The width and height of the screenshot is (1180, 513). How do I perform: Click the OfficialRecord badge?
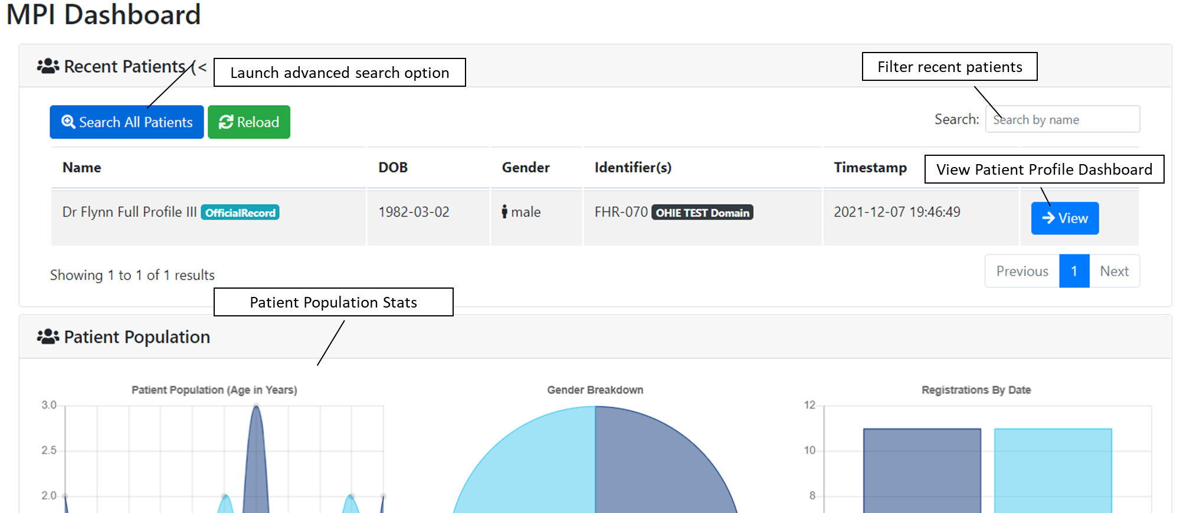(240, 213)
